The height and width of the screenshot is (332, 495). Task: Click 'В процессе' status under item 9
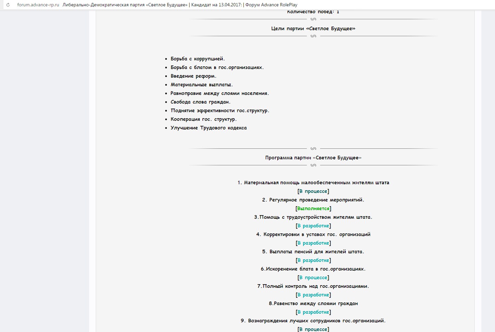tap(313, 329)
